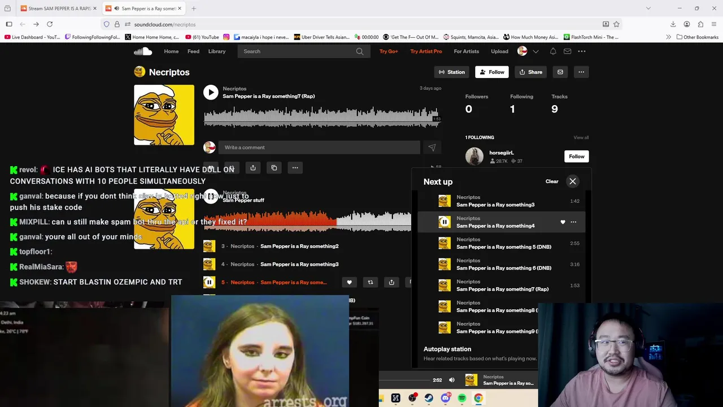Go to the Feed tab
The image size is (723, 407).
(193, 51)
